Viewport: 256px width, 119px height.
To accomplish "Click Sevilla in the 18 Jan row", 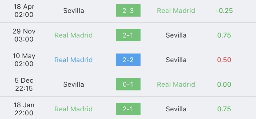I will [176, 109].
